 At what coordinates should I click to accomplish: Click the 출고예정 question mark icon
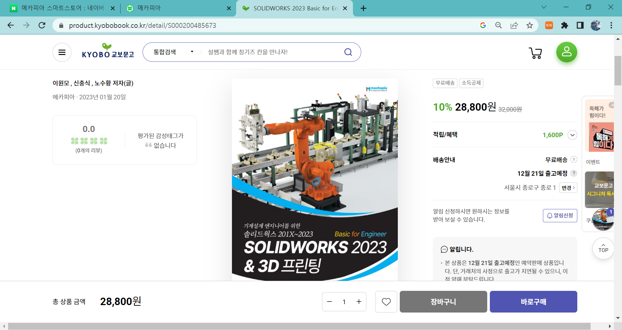(x=574, y=173)
